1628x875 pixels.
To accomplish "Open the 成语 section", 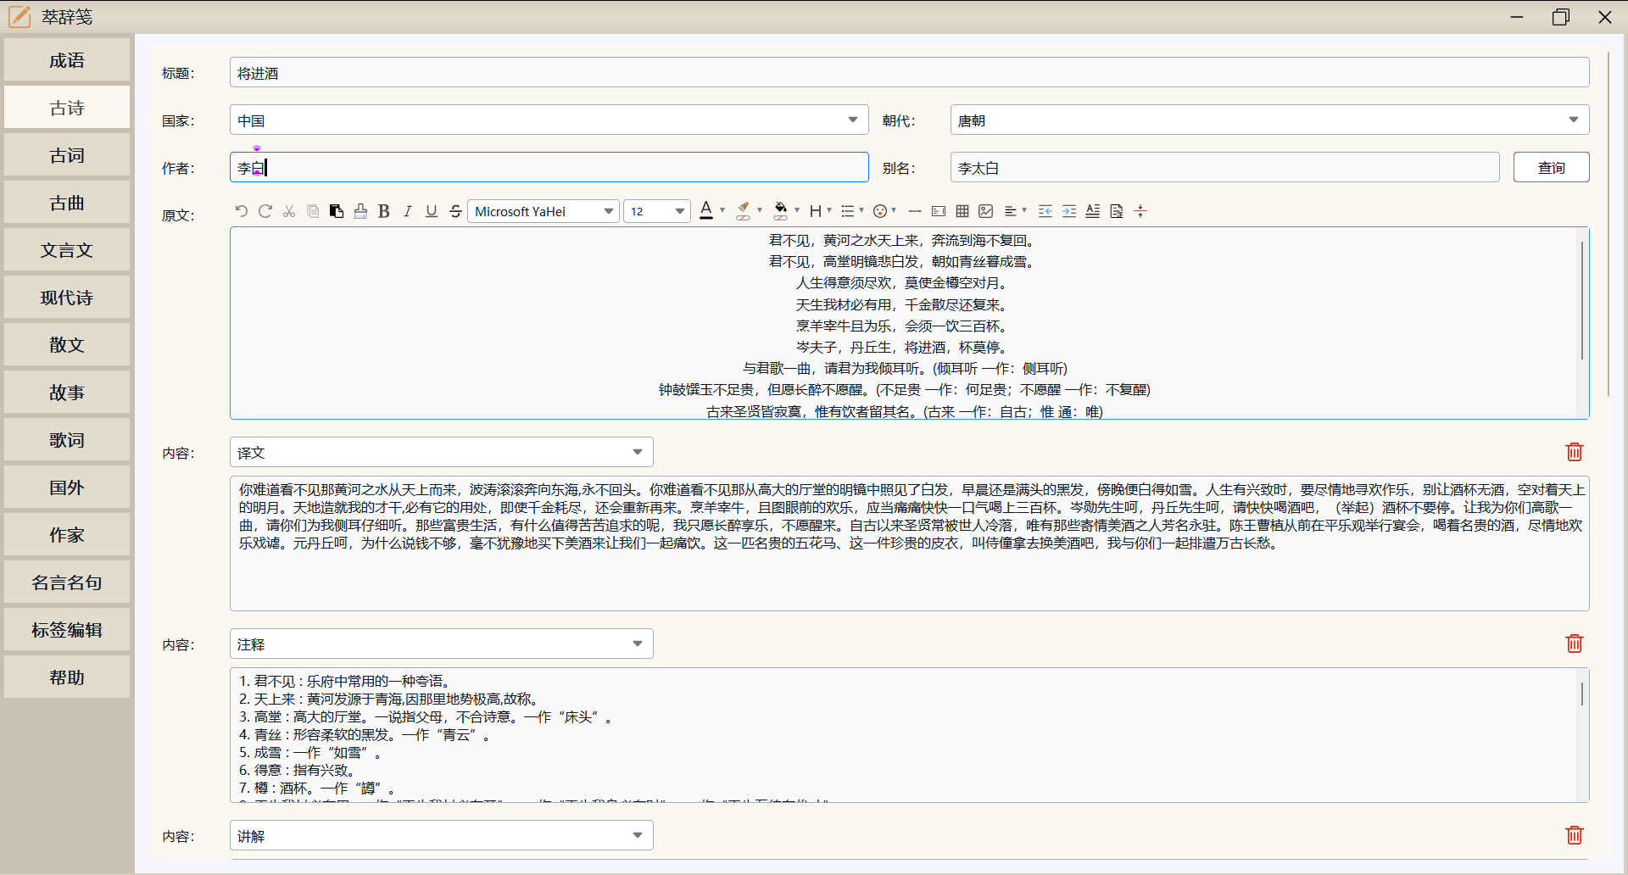I will click(67, 60).
